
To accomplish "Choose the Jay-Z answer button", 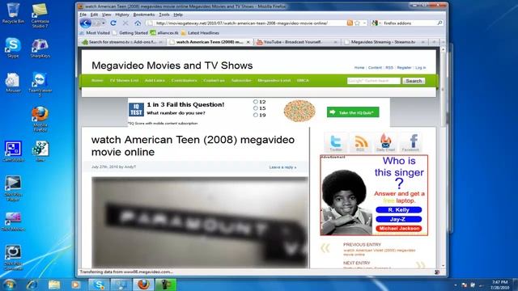I will 398,219.
